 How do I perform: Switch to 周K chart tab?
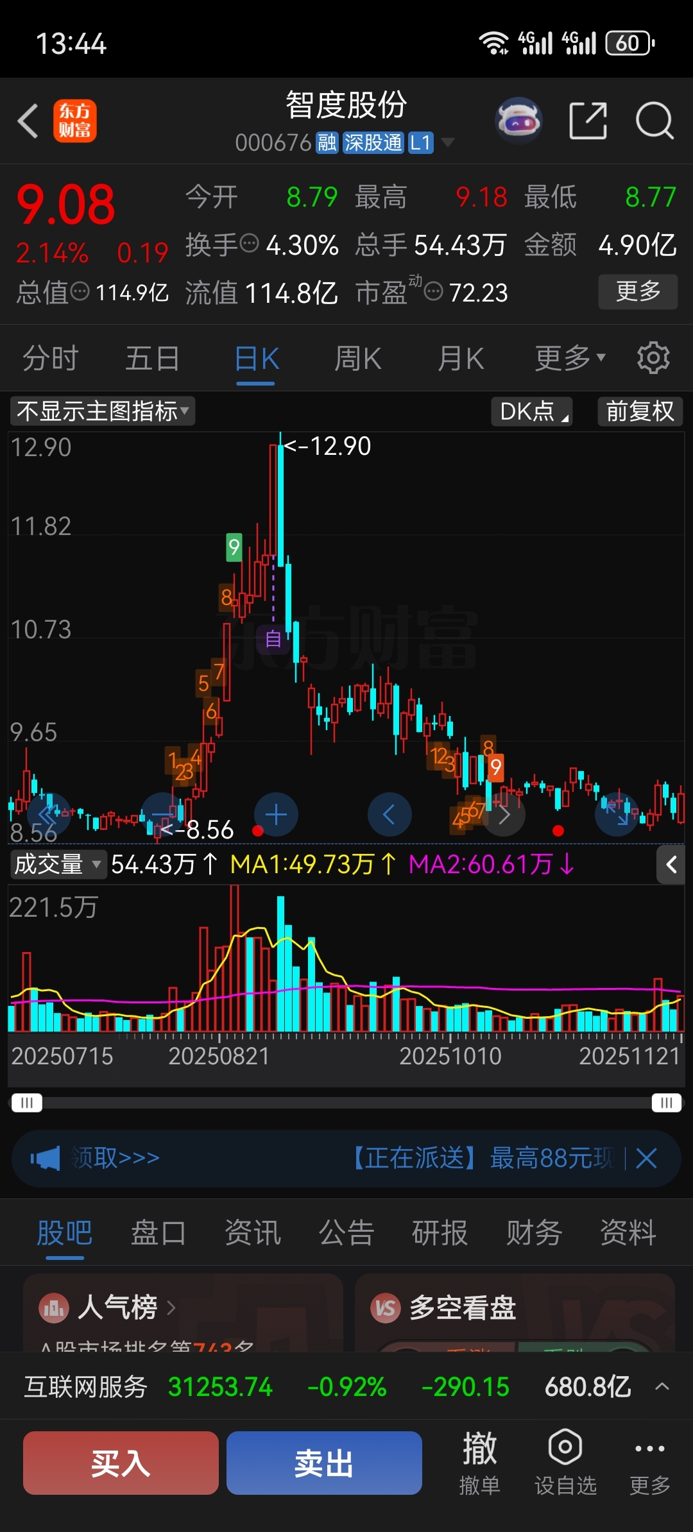[358, 358]
